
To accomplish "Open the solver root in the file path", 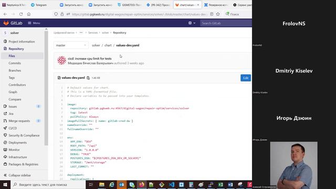I will 96,45.
